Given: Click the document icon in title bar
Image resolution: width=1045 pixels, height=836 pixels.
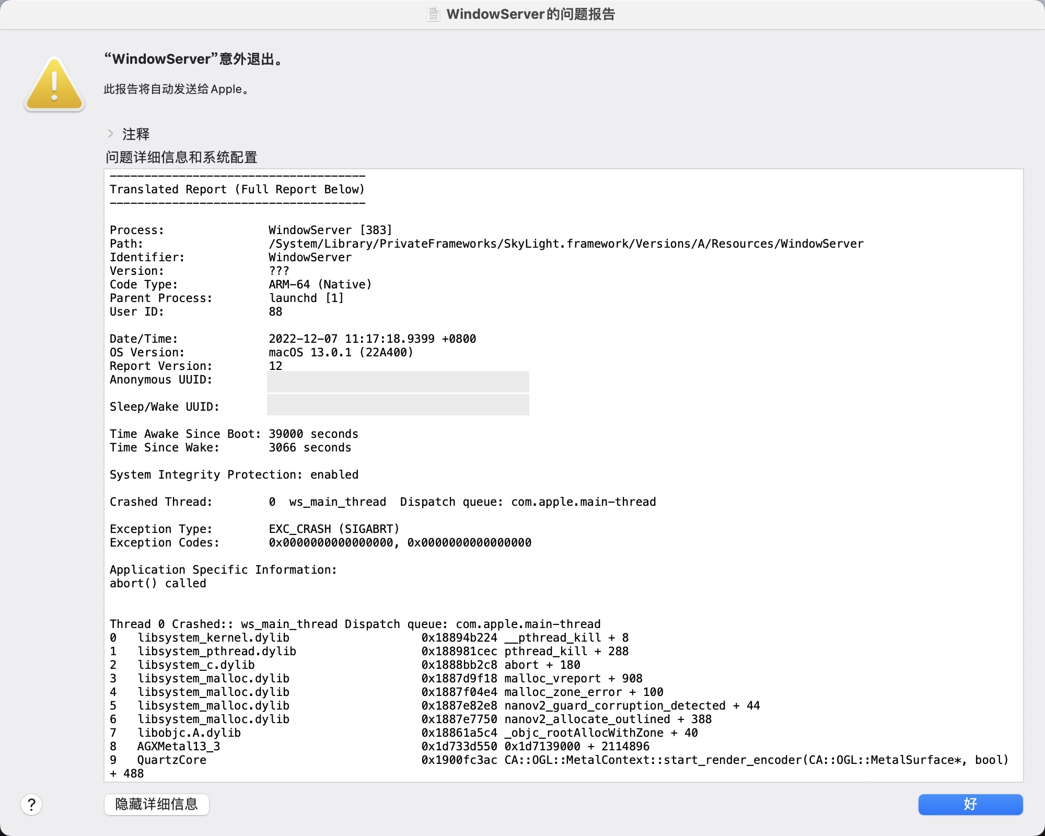Looking at the screenshot, I should pos(433,14).
